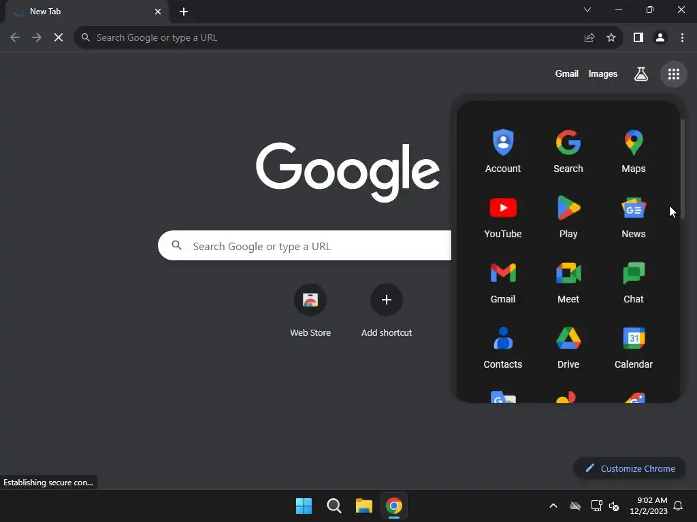697x522 pixels.
Task: Bookmark this tab with star icon
Action: [x=611, y=38]
